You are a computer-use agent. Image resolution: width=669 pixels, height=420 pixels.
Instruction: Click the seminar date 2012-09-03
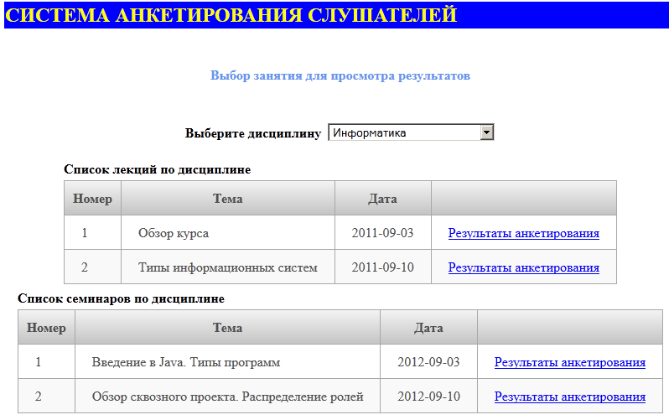pos(428,362)
